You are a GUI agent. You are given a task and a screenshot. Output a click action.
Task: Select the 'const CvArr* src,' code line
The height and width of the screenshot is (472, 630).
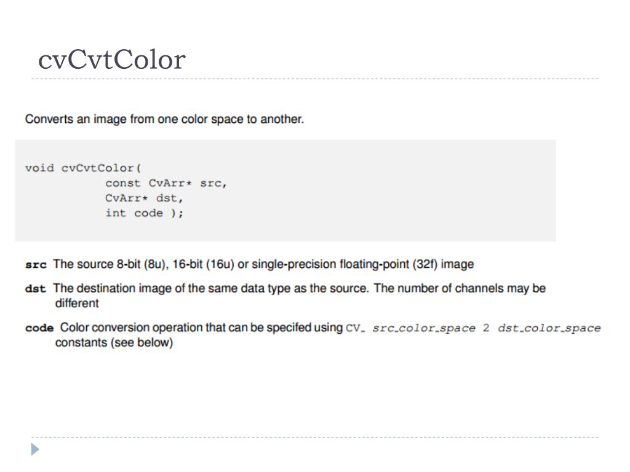coord(166,183)
